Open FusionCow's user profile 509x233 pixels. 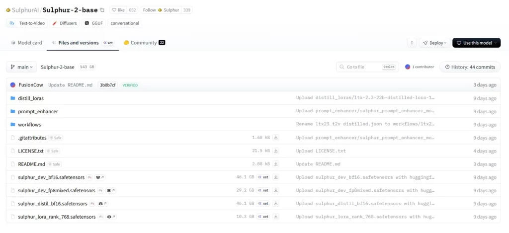pyautogui.click(x=31, y=85)
